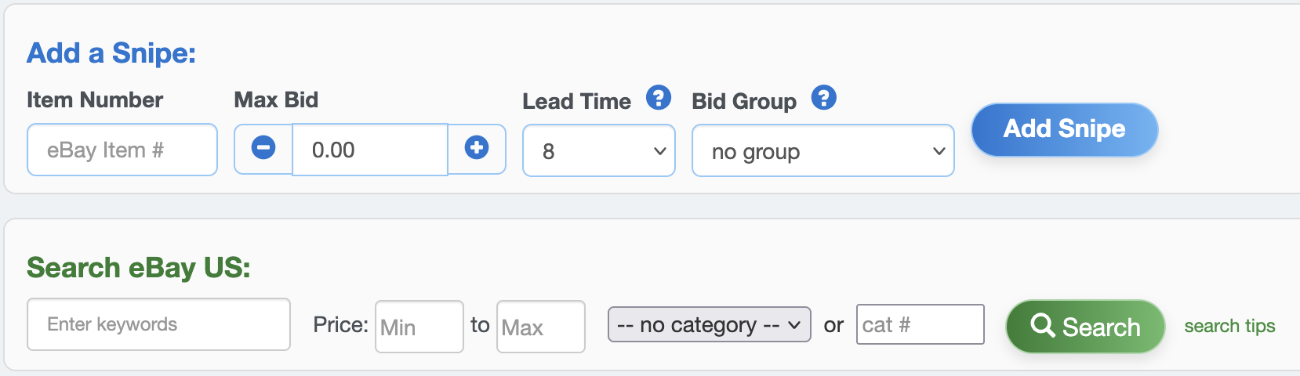Image resolution: width=1300 pixels, height=376 pixels.
Task: Open the search tips link
Action: [1229, 326]
